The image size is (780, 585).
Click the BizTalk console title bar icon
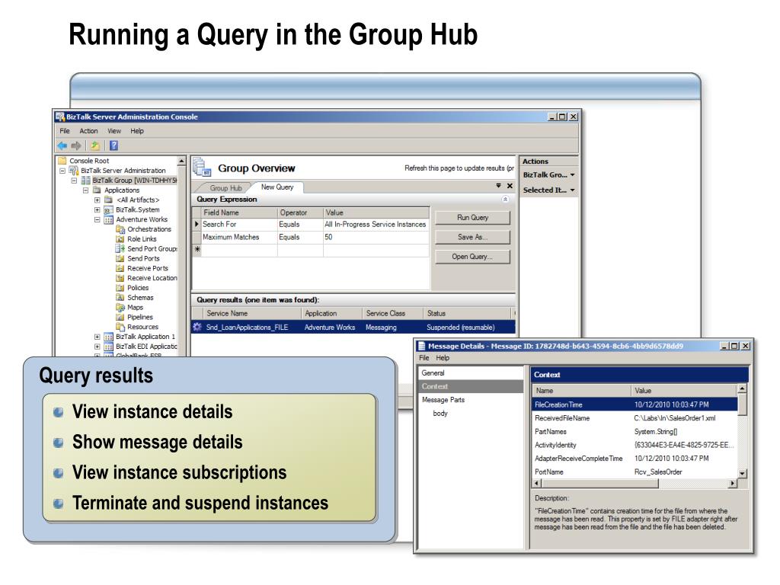60,117
